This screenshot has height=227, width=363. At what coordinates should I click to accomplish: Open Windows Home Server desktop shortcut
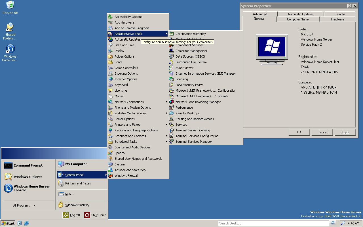coord(10,49)
